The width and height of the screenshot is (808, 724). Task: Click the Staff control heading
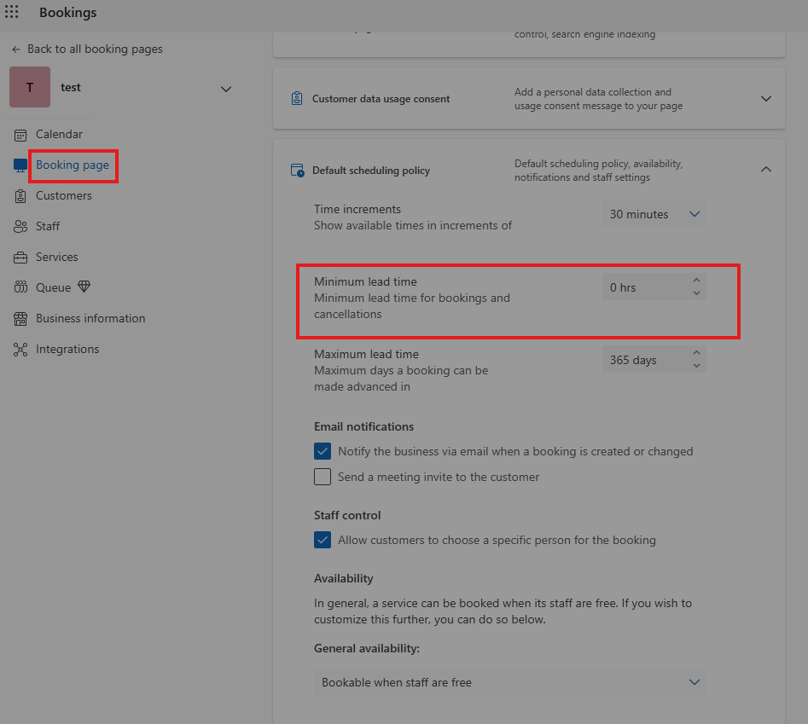(x=347, y=515)
